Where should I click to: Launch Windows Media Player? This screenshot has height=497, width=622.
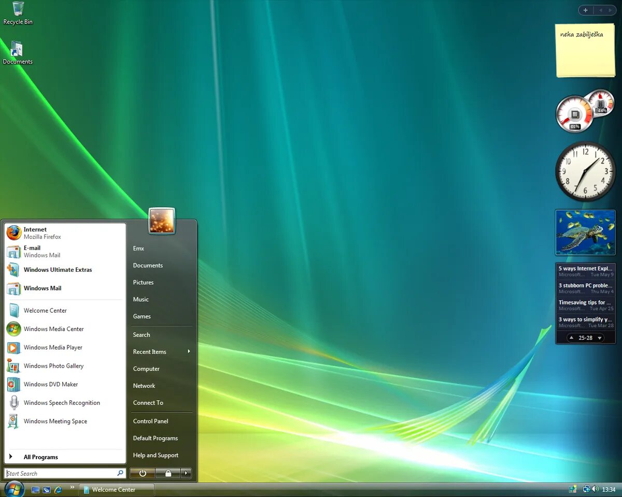tap(53, 347)
